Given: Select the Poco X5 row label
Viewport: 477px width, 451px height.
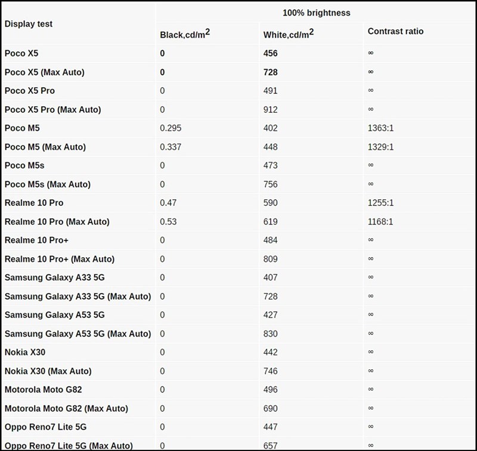Looking at the screenshot, I should tap(21, 53).
